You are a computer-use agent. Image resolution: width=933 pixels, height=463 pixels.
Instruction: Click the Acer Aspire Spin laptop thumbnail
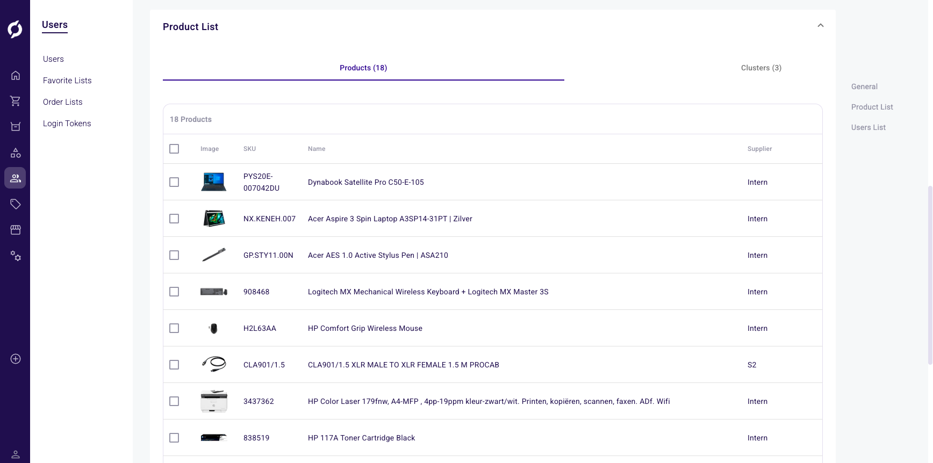[214, 219]
